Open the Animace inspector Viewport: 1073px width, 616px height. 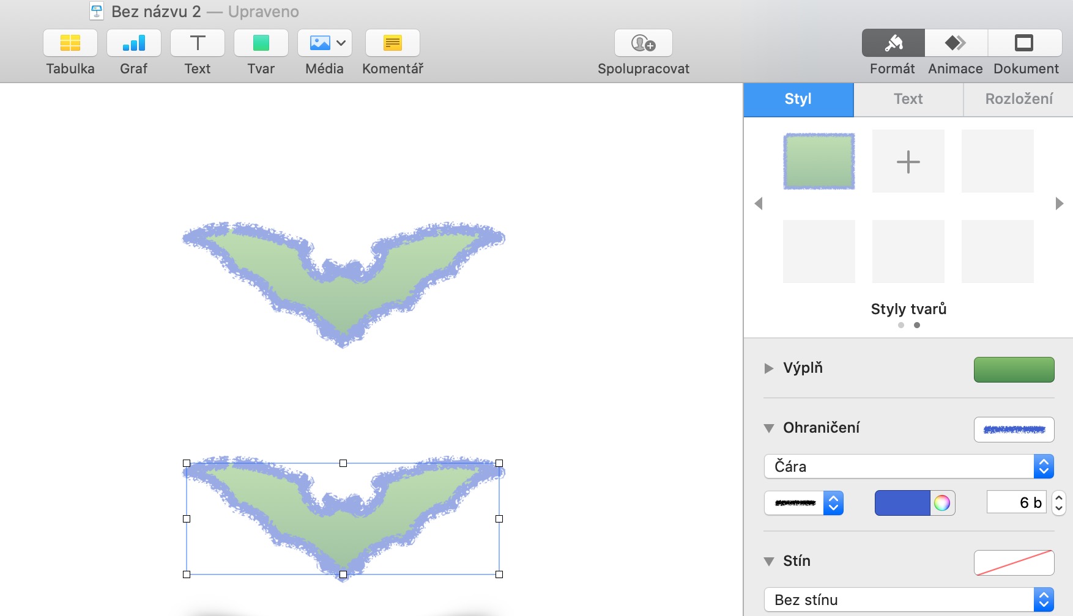click(955, 43)
